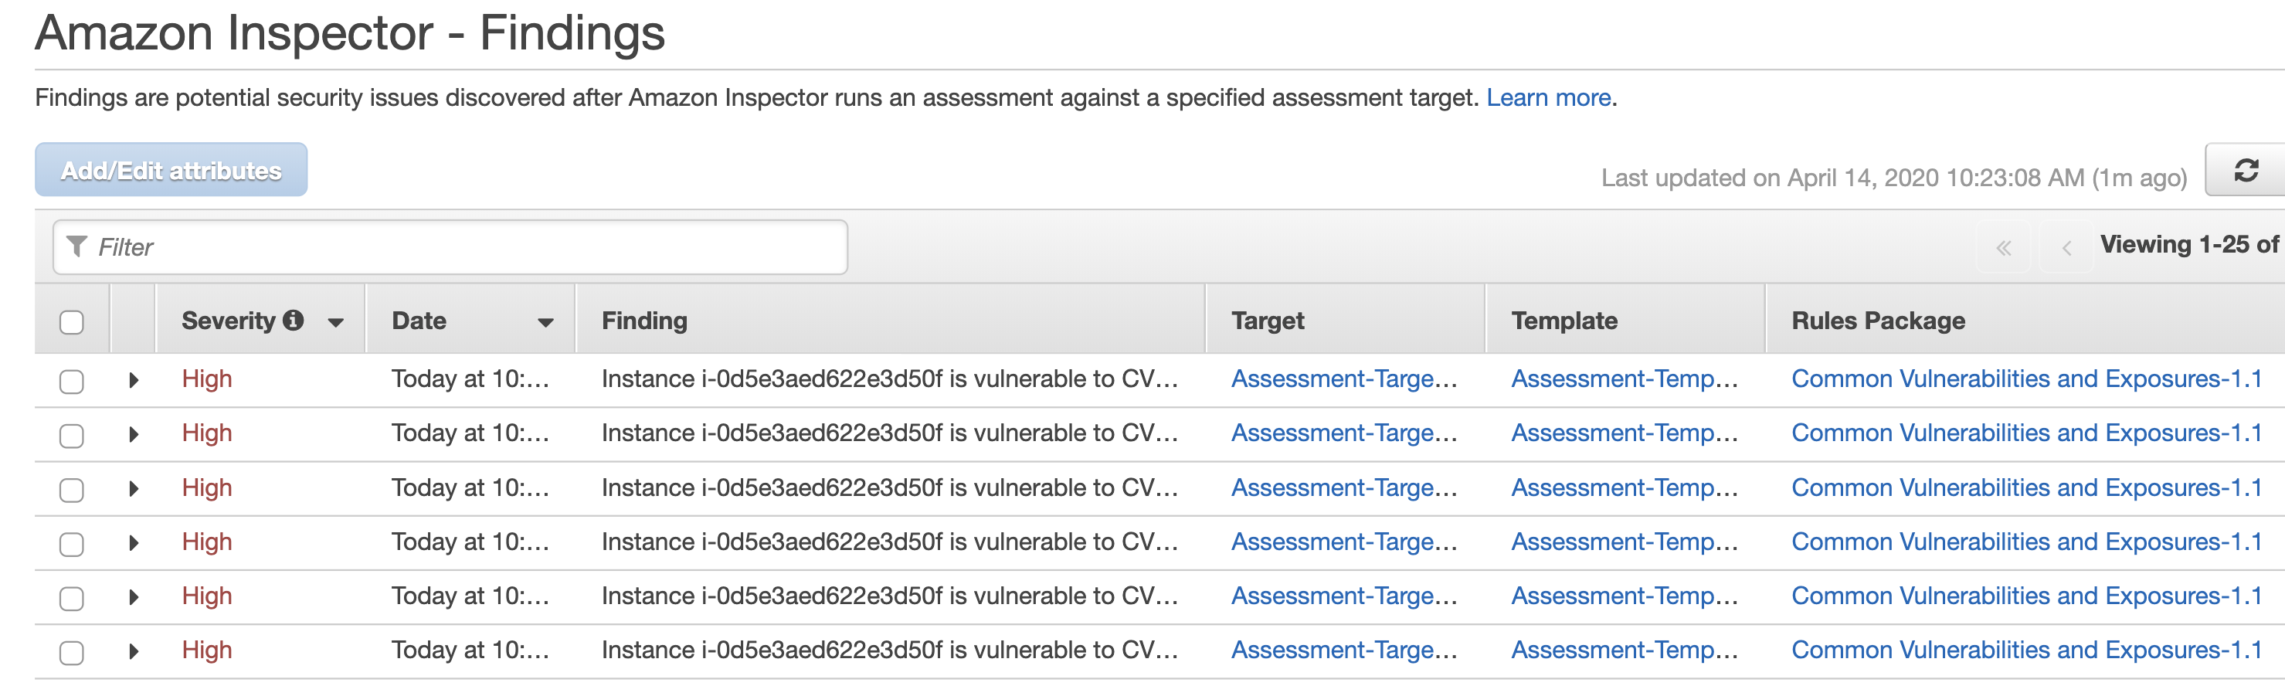This screenshot has width=2285, height=686.
Task: Go to previous page of findings
Action: (2066, 248)
